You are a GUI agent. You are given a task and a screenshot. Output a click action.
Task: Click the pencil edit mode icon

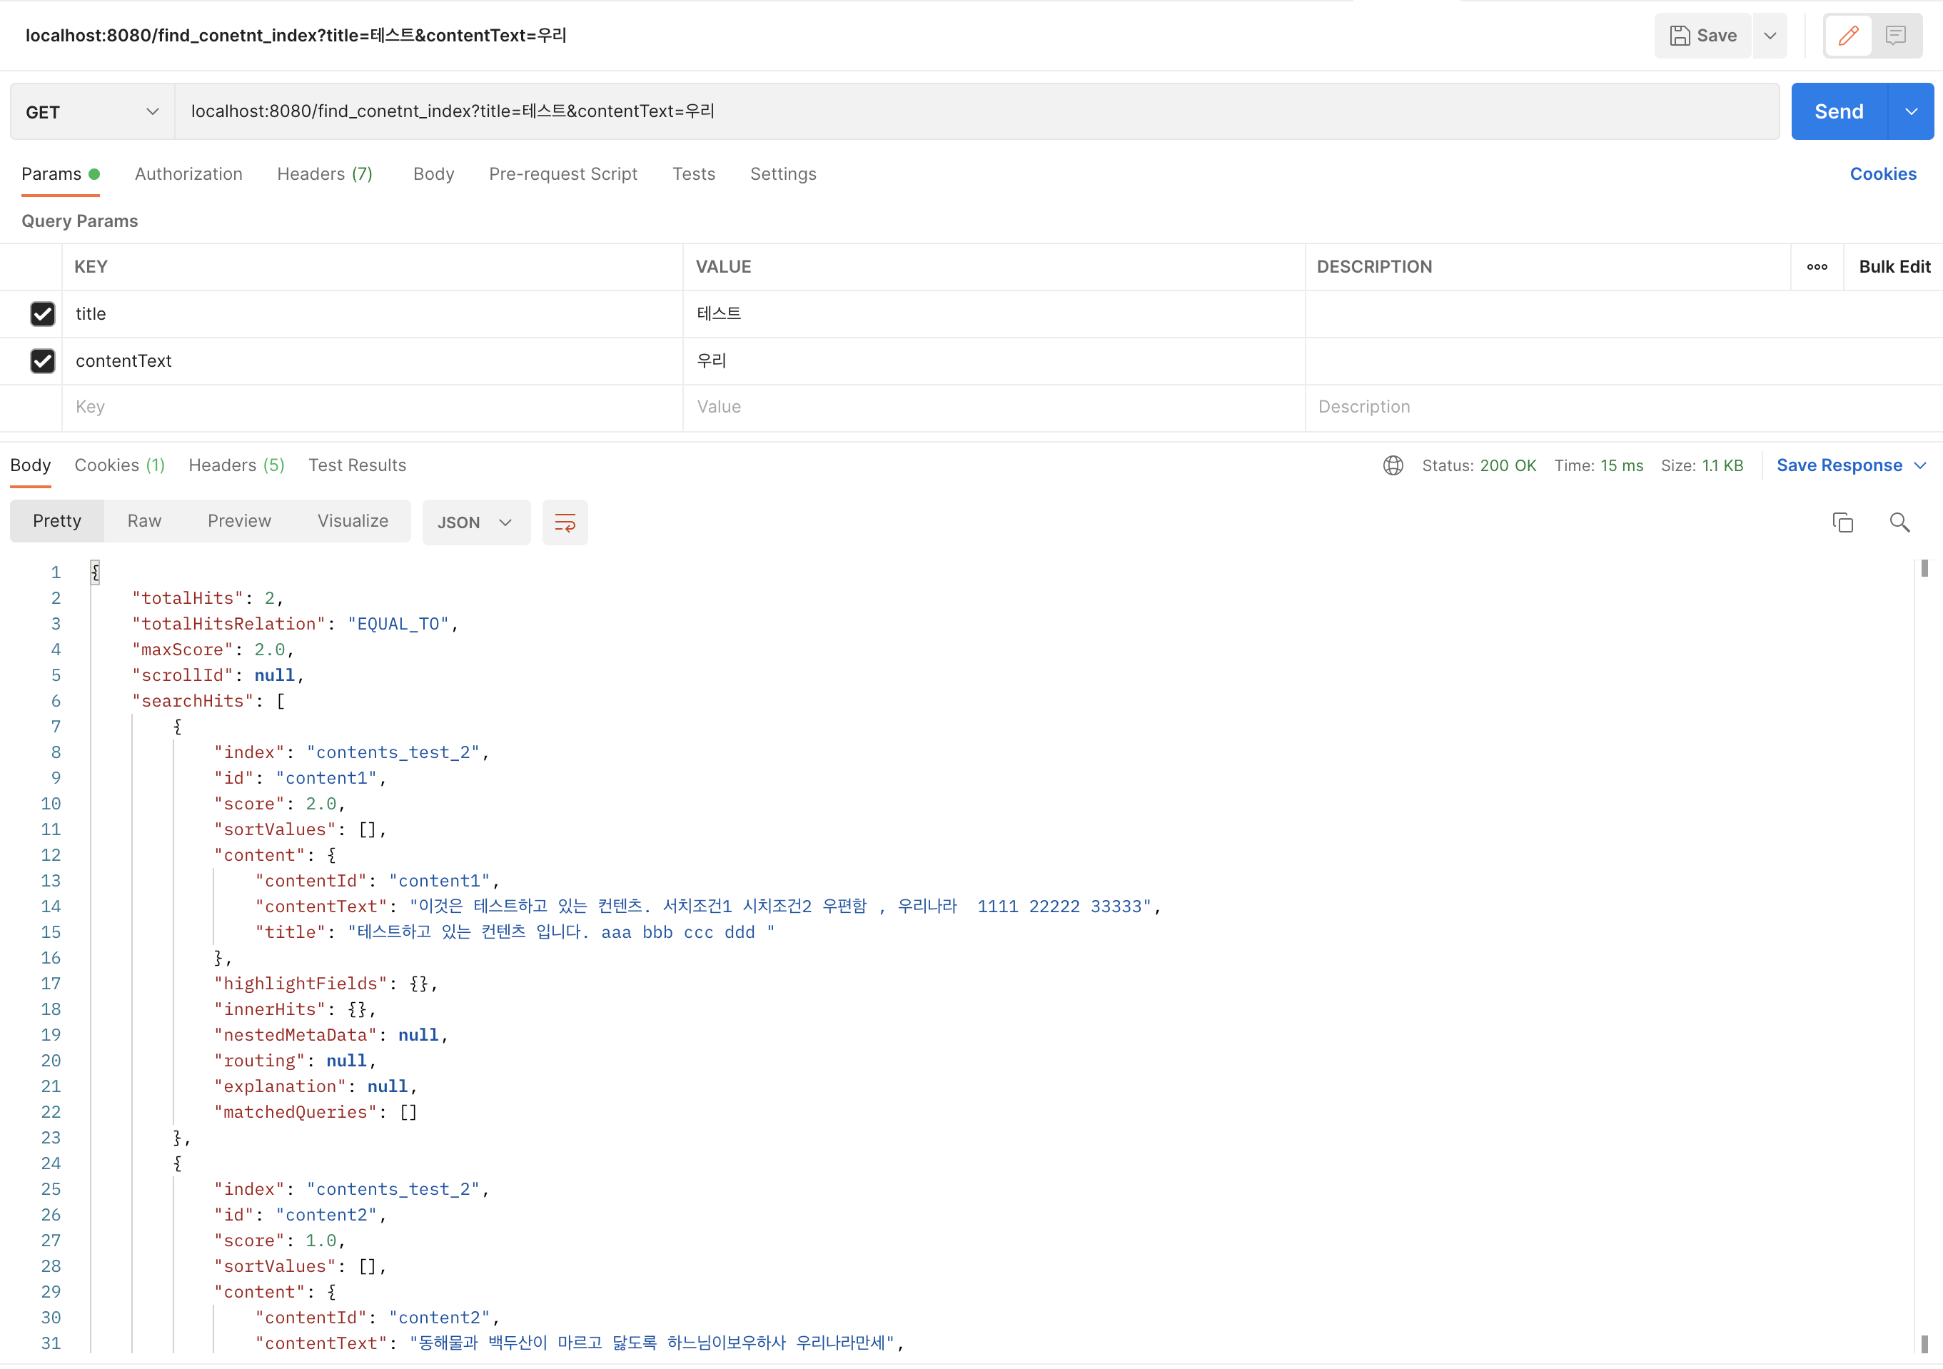click(x=1847, y=36)
